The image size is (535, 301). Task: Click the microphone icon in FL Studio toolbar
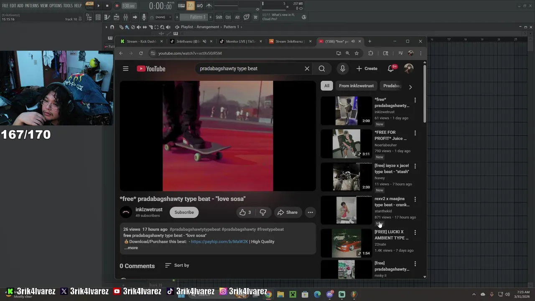pyautogui.click(x=144, y=17)
